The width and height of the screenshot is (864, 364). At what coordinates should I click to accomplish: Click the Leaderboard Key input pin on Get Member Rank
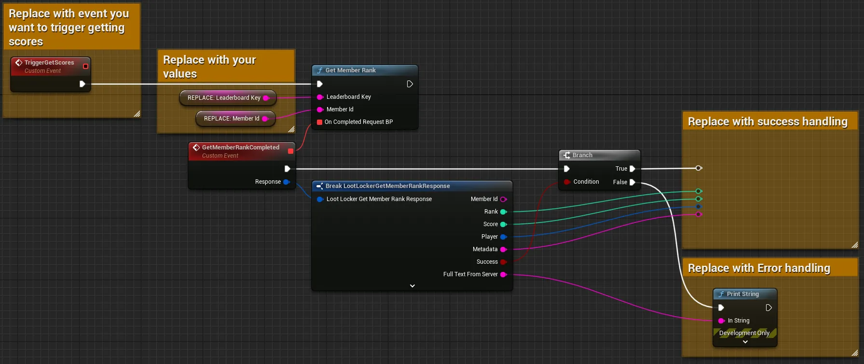[x=319, y=97]
